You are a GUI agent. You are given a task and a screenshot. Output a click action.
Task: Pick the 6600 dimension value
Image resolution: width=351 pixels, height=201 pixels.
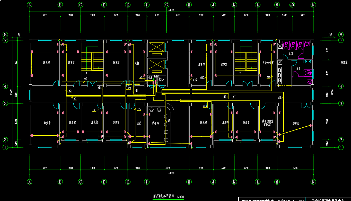tap(168, 168)
